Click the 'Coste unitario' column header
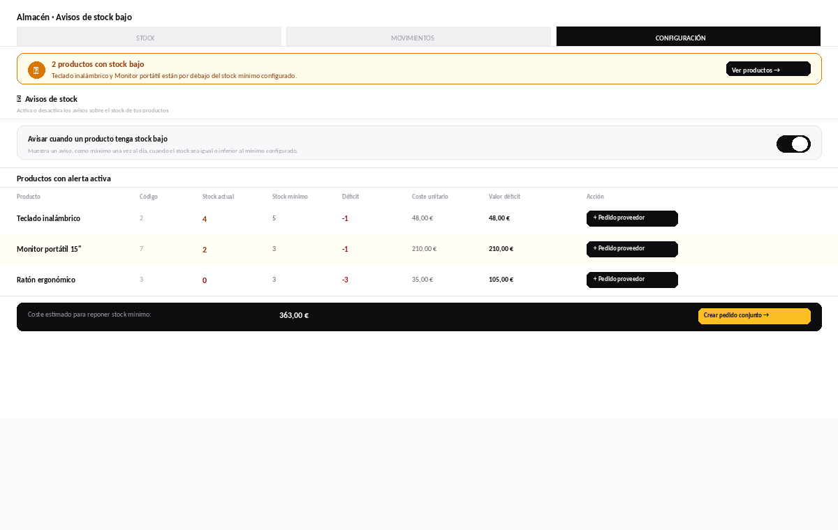Viewport: 838px width, 530px height. [x=430, y=197]
